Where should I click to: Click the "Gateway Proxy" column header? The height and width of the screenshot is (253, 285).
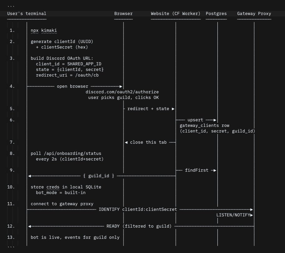254,14
